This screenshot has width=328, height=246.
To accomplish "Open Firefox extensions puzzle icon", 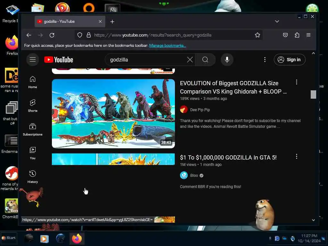I will pos(297,35).
